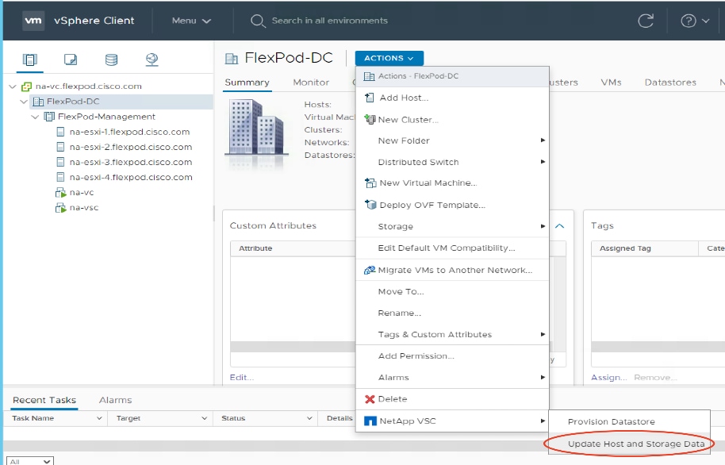Open the Target column filter dropdown
This screenshot has width=725, height=465.
(204, 418)
